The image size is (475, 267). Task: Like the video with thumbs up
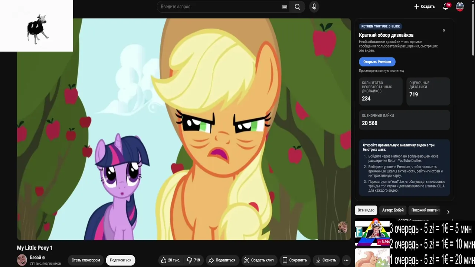pos(170,260)
